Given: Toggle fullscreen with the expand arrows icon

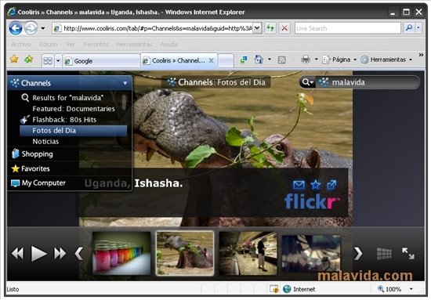Looking at the screenshot, I should (408, 253).
